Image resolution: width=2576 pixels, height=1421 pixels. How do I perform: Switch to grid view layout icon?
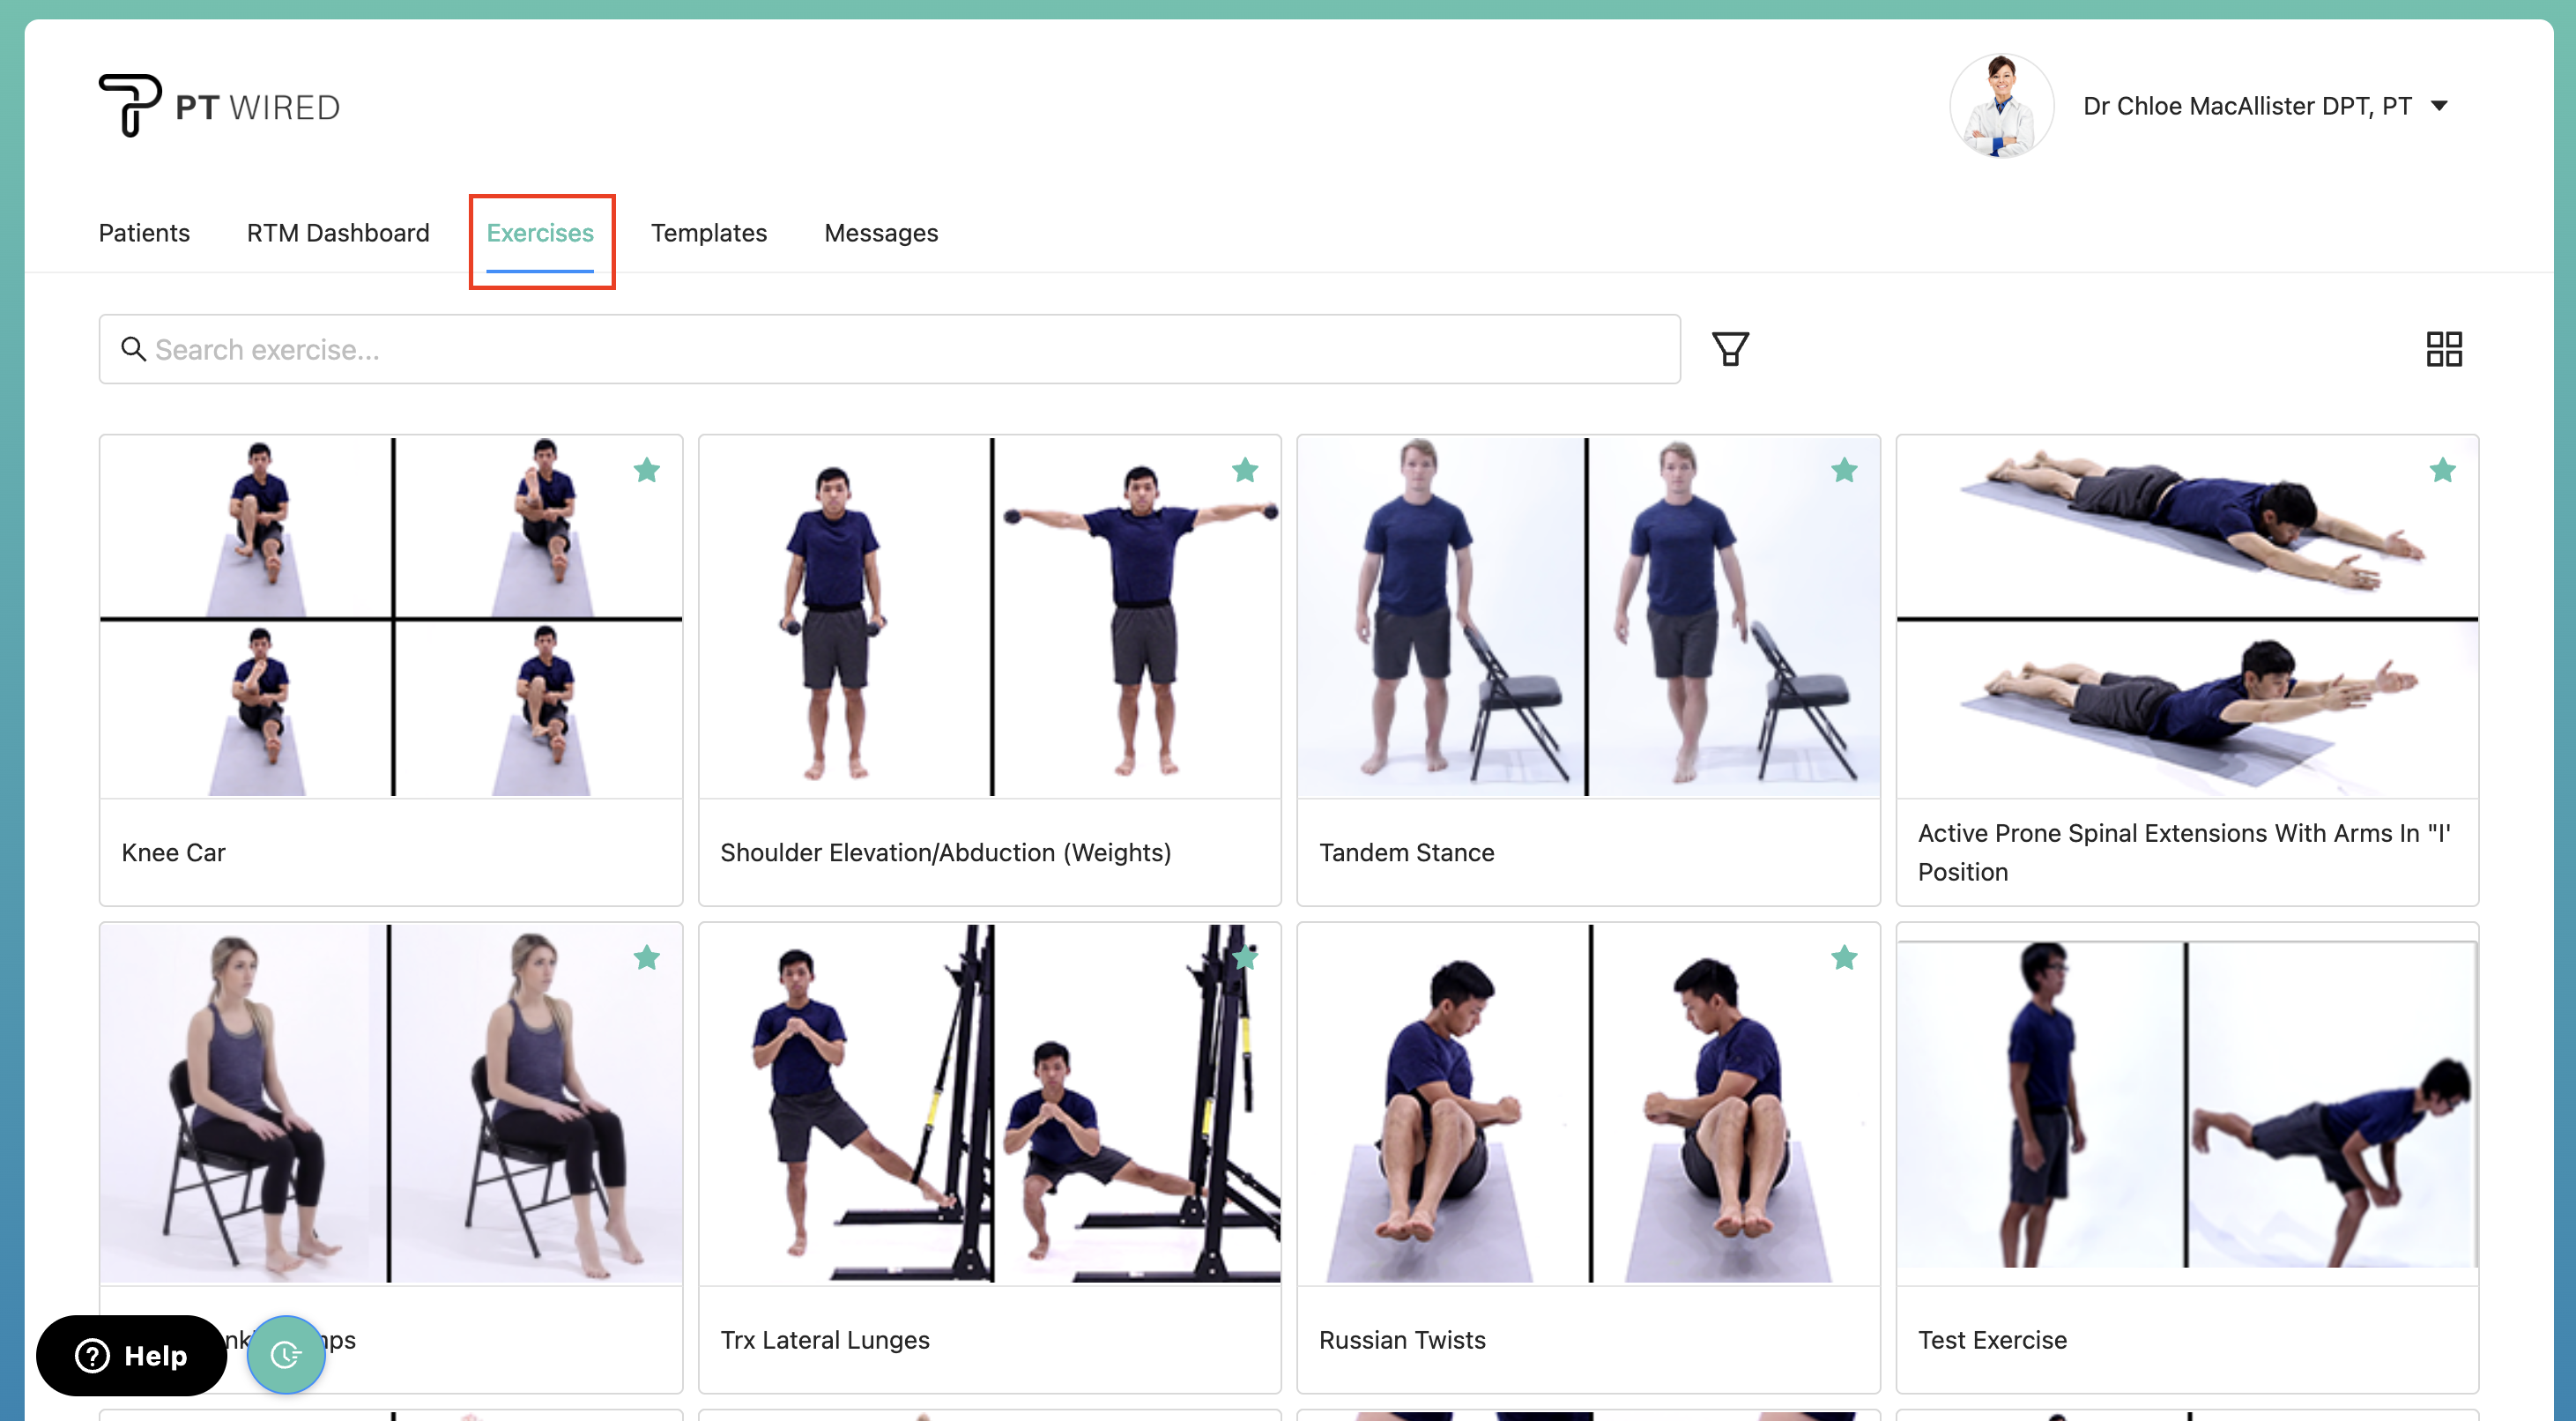tap(2443, 349)
